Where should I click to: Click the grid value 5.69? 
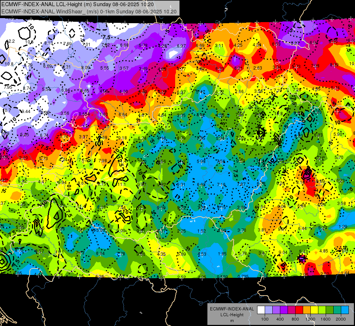(182, 254)
